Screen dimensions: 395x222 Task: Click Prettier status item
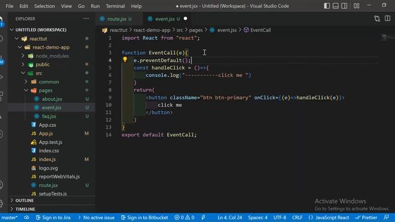366,218
